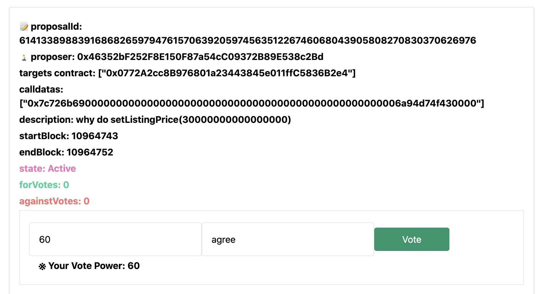Screen dimensions: 545x294
Task: Click the calldatas label heading
Action: pyautogui.click(x=41, y=89)
